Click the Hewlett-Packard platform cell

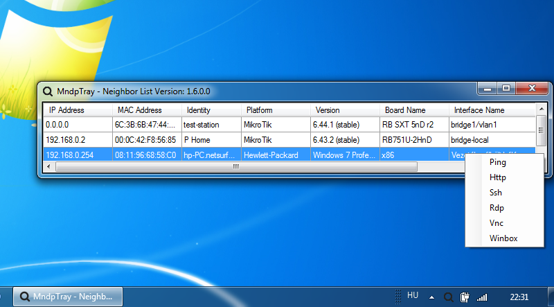pyautogui.click(x=276, y=155)
